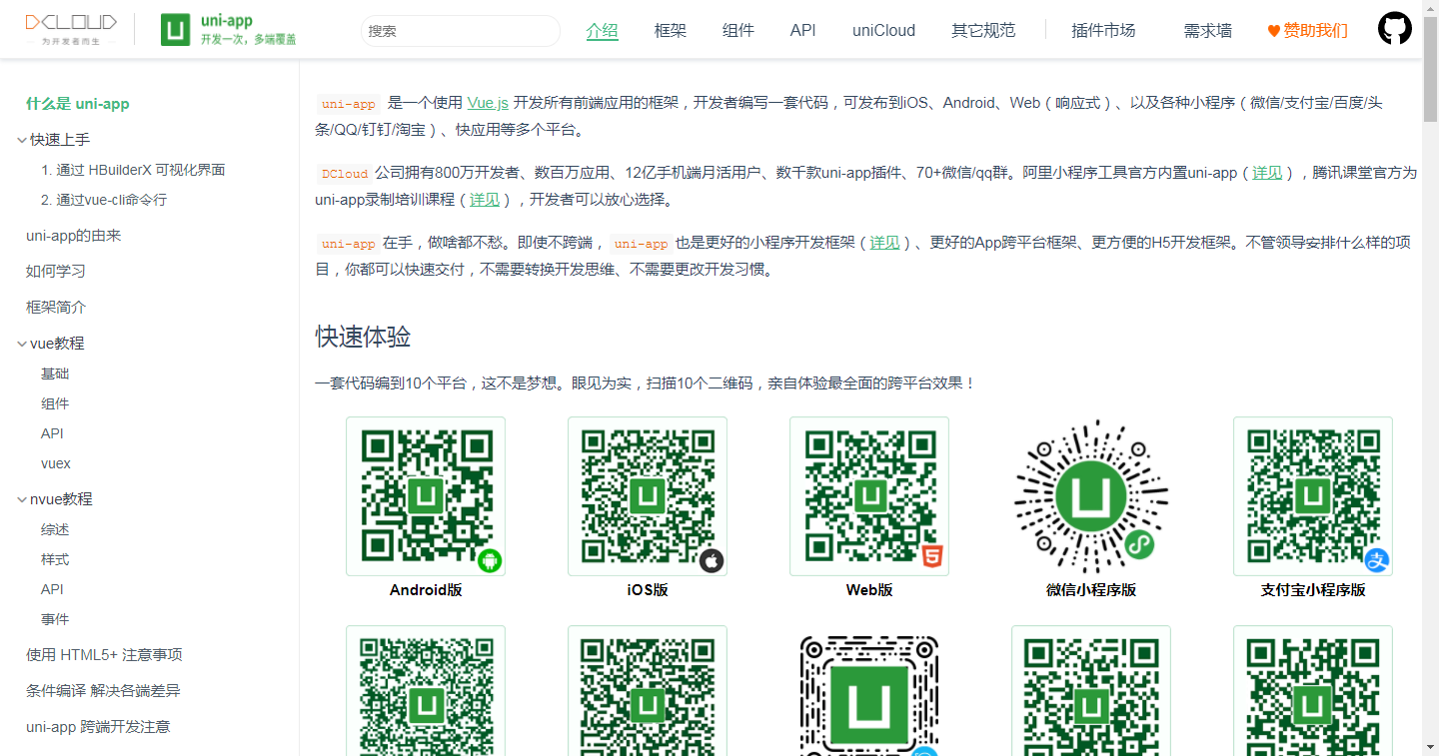Open 通过 HBuilderX 可视化界面
The image size is (1439, 756).
click(x=133, y=171)
